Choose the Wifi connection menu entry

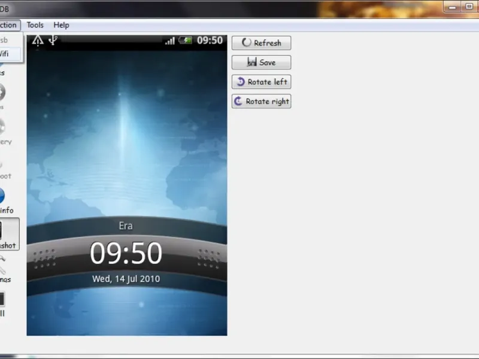[x=10, y=54]
